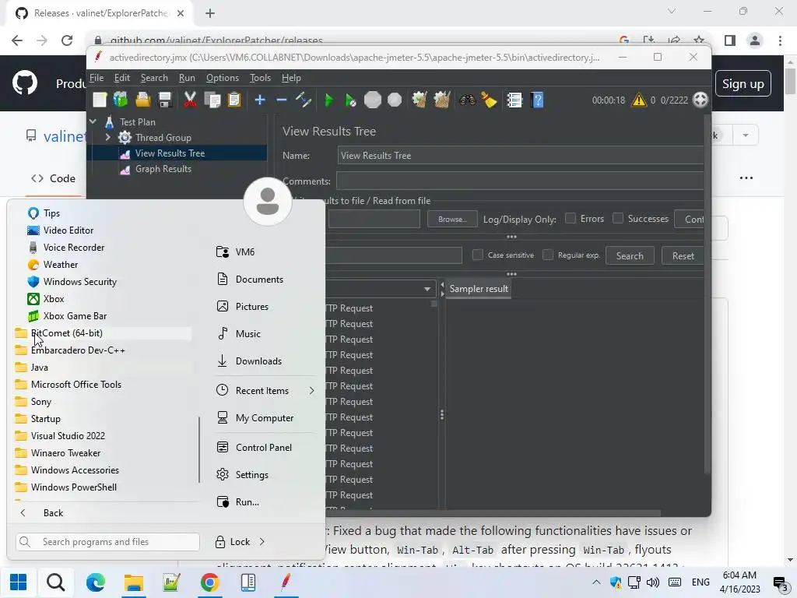
Task: Expand the Thread Group node
Action: click(x=107, y=137)
